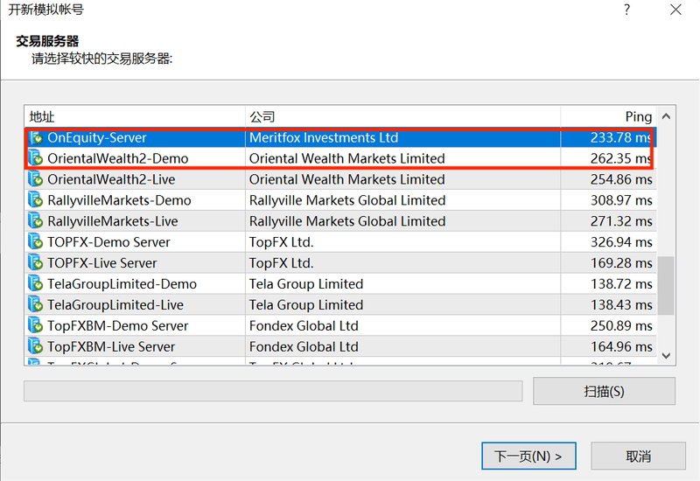Image resolution: width=700 pixels, height=481 pixels.
Task: Click Fondex Global Ltd in TopFXBM-Demo row
Action: click(x=304, y=325)
